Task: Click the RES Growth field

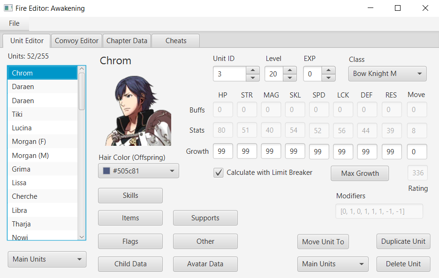Action: click(392, 151)
